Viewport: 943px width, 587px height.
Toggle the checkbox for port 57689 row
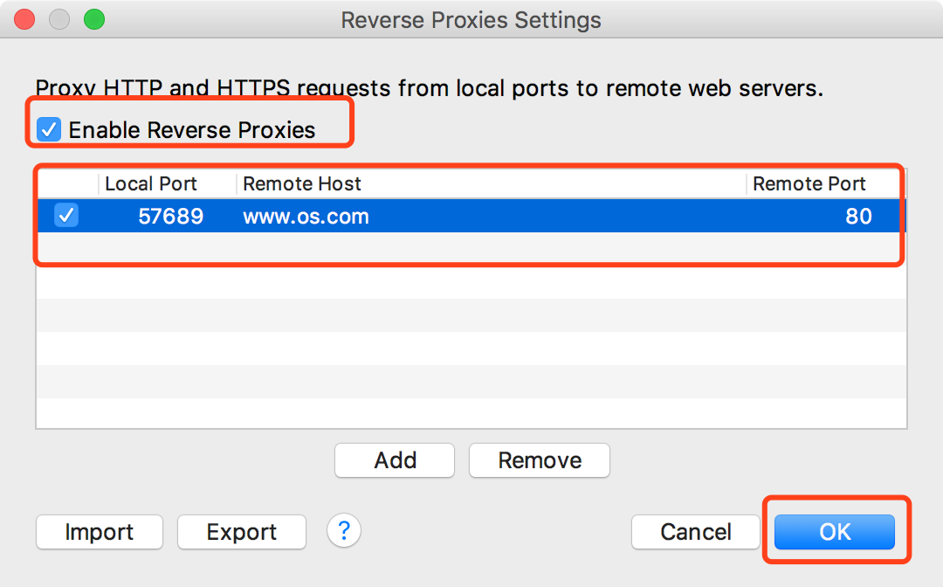click(66, 215)
